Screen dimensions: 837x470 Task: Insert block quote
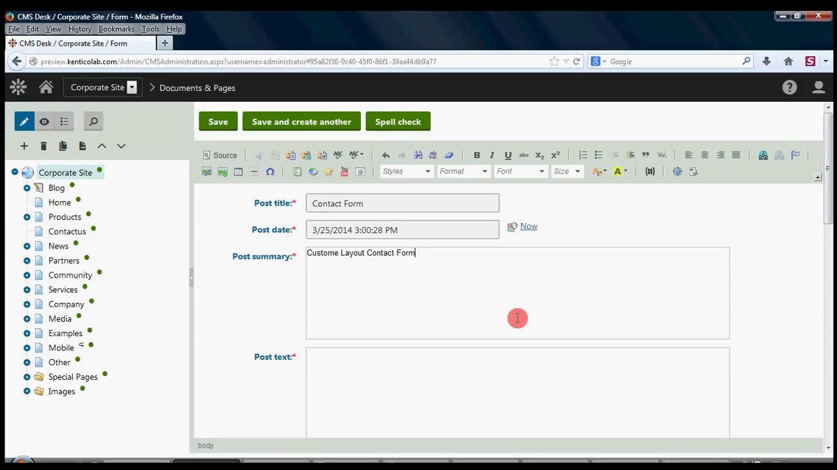tap(645, 155)
